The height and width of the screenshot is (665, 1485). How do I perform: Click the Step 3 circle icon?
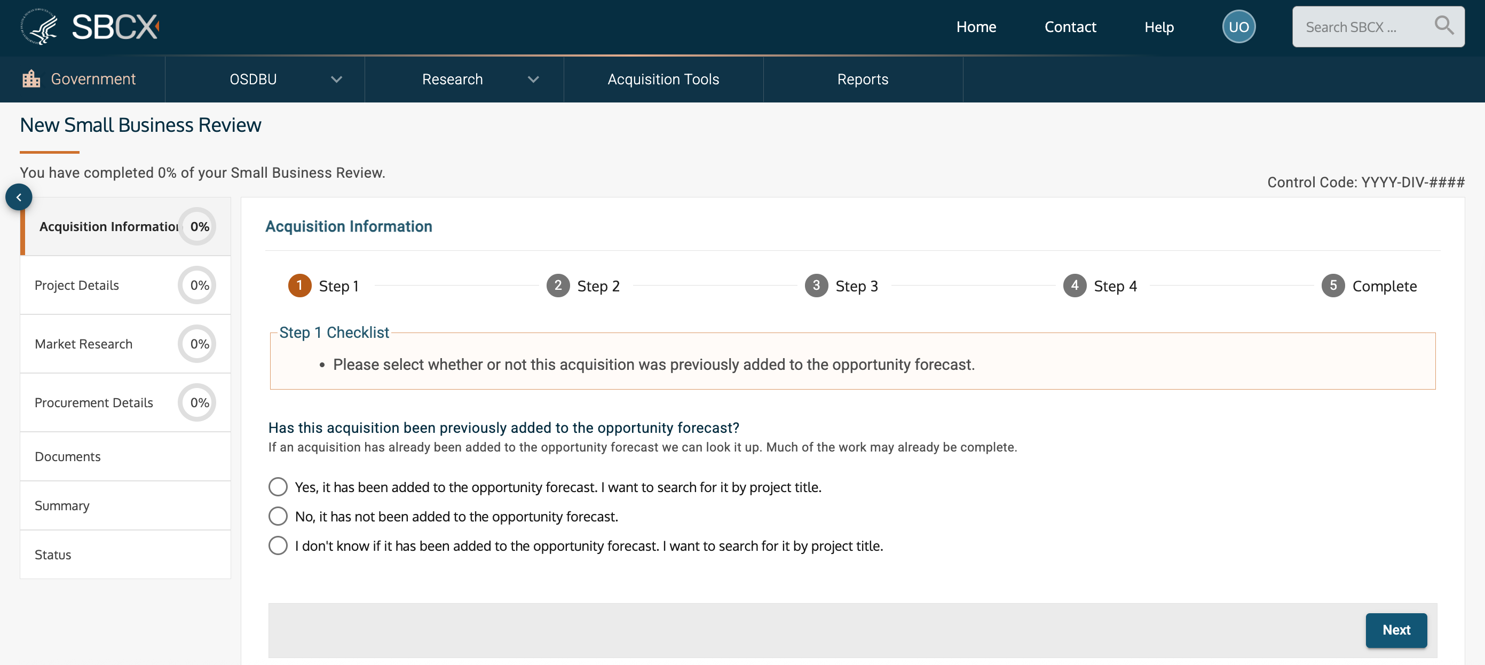click(x=816, y=286)
